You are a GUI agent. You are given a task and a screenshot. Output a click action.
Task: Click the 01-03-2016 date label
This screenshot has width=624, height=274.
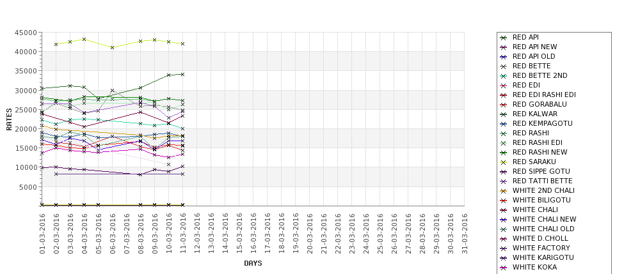[42, 234]
